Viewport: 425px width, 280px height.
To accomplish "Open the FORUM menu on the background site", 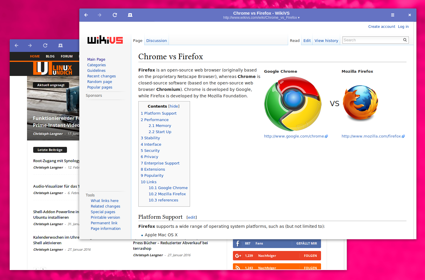I will (66, 56).
